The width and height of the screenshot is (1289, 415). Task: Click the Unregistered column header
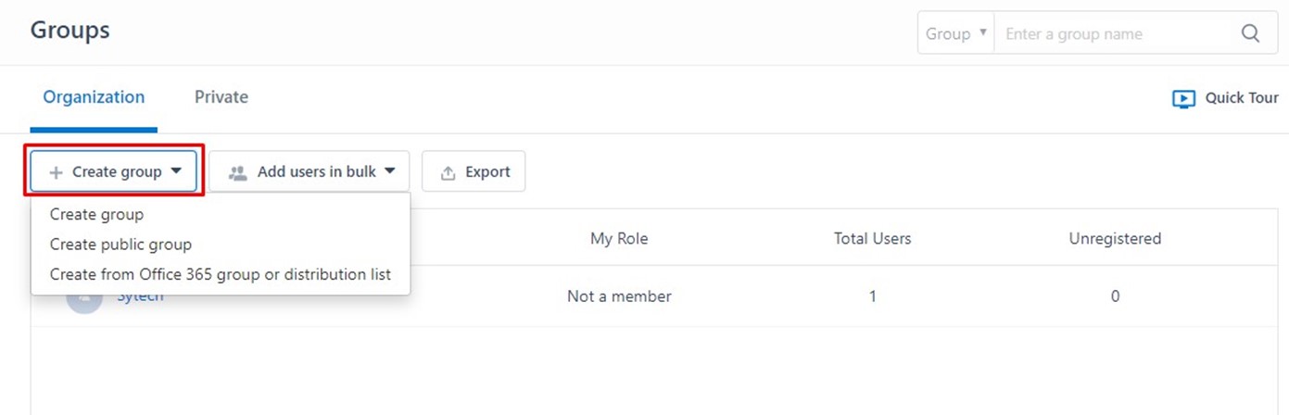pos(1115,239)
